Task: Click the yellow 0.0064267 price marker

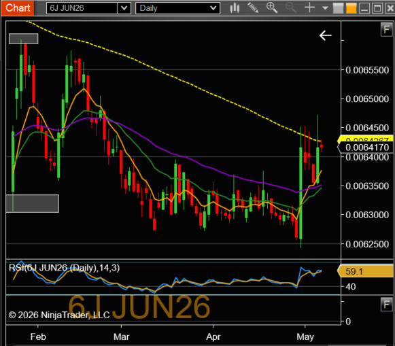Action: pos(366,139)
